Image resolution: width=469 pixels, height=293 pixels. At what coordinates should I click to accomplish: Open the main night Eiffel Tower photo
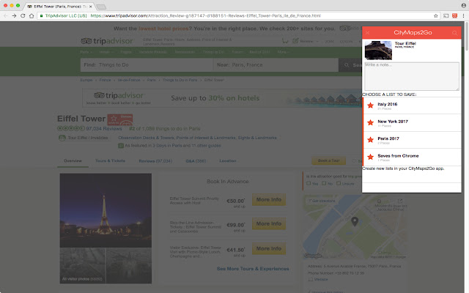[106, 210]
